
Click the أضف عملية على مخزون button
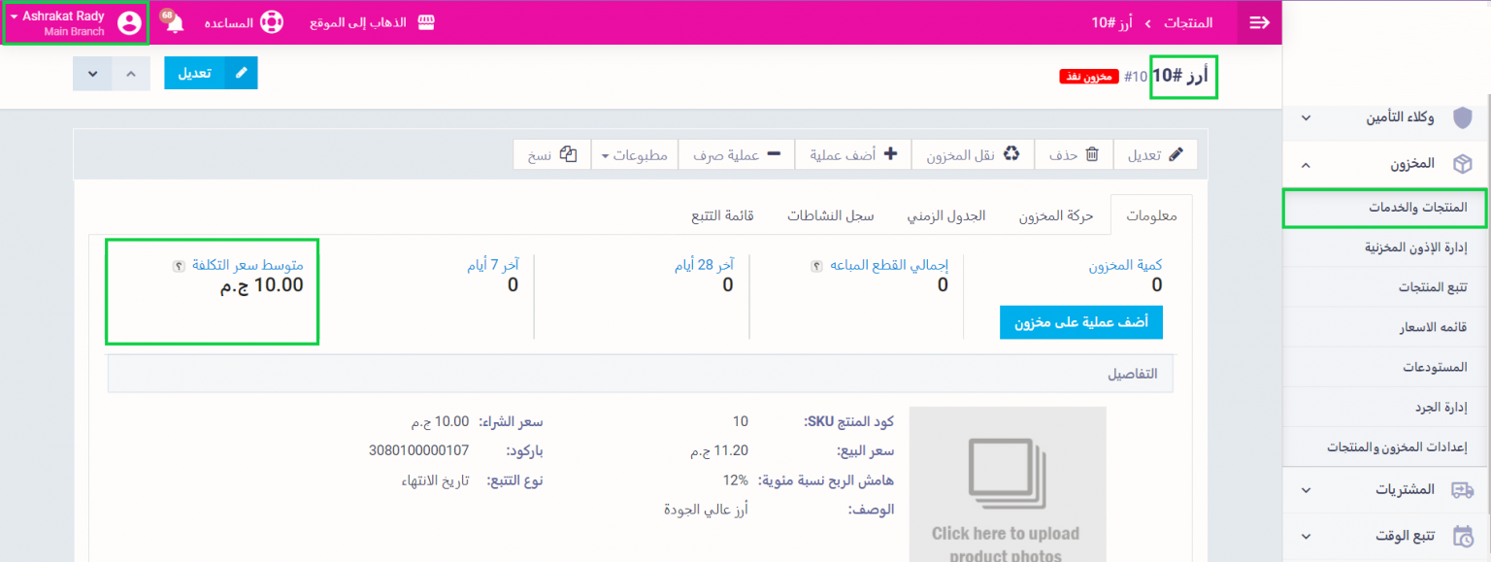1080,322
